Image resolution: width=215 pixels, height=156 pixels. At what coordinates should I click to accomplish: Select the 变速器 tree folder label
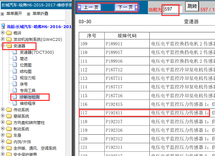coord(19,46)
